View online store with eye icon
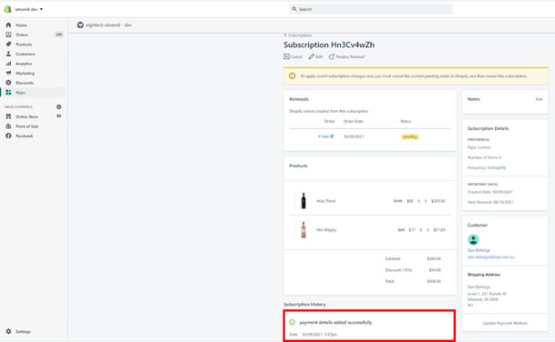This screenshot has height=342, width=555. [x=58, y=116]
